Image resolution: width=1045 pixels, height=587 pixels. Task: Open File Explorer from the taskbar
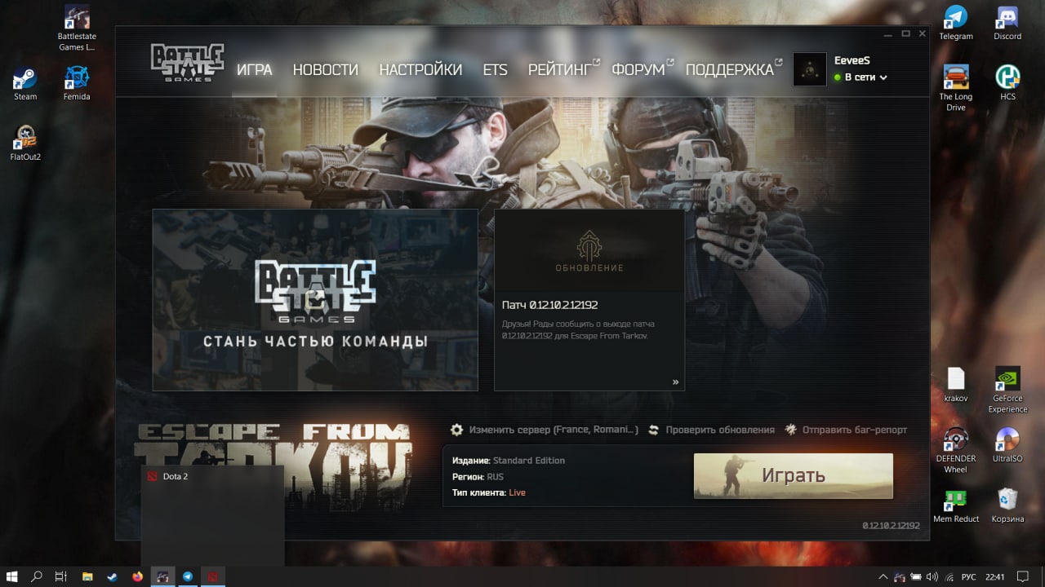click(x=87, y=576)
